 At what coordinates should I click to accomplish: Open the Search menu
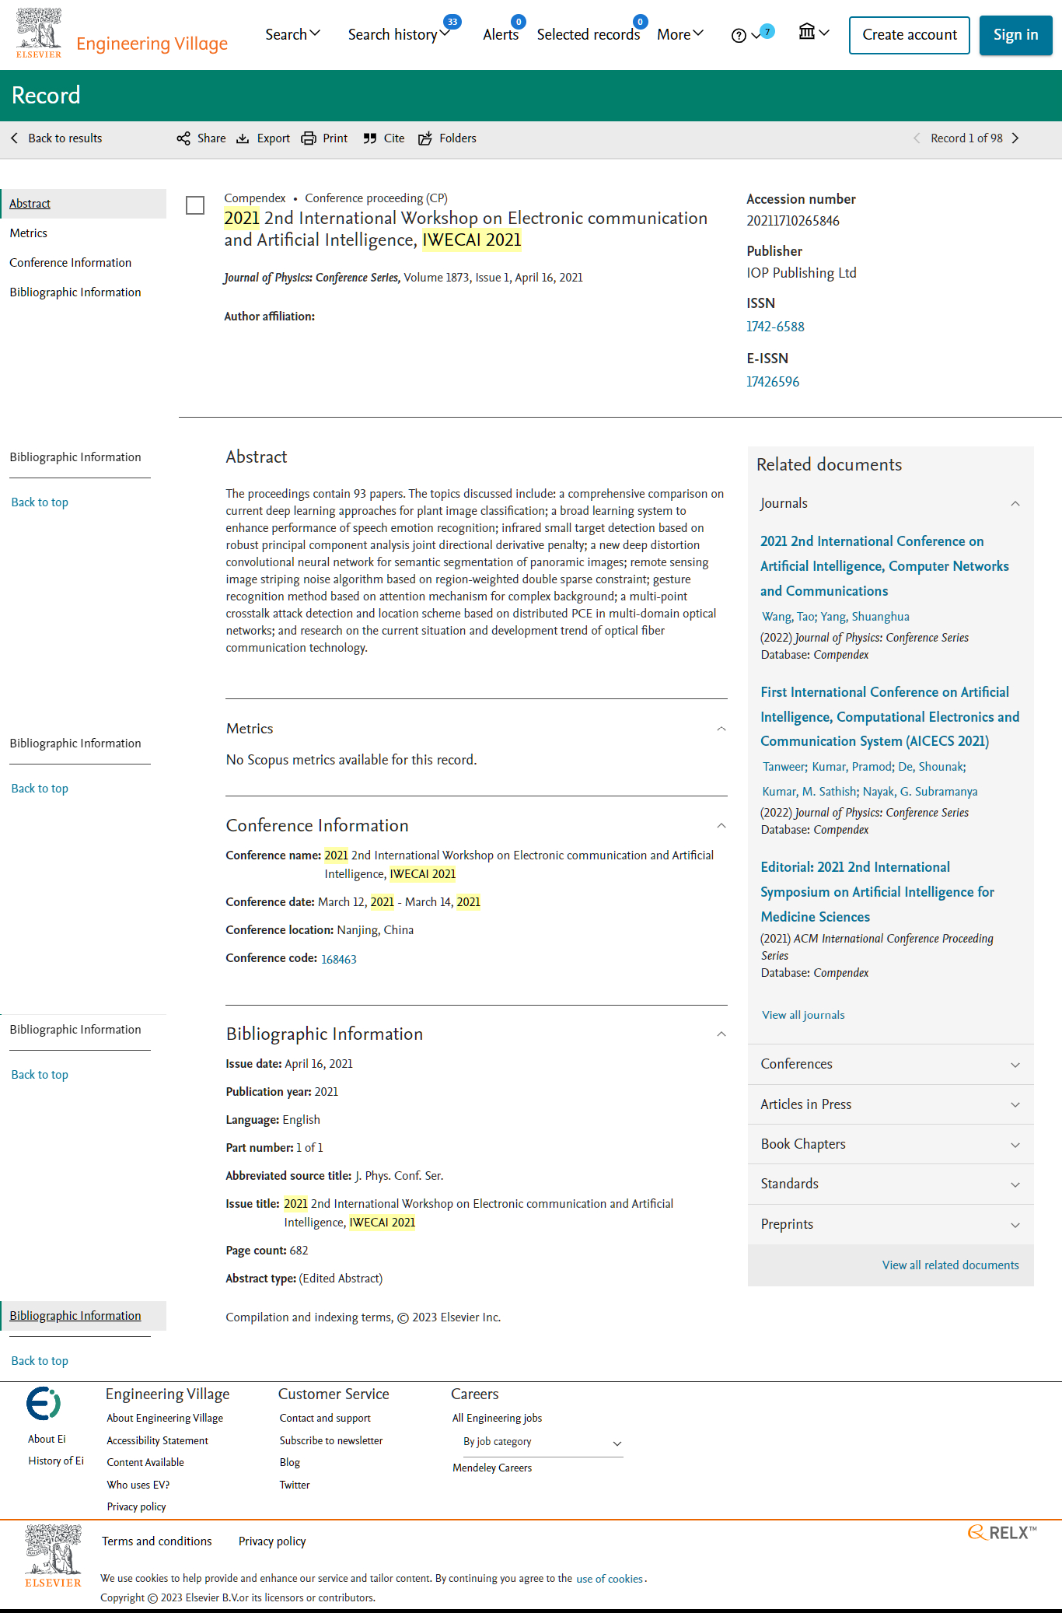pos(292,34)
